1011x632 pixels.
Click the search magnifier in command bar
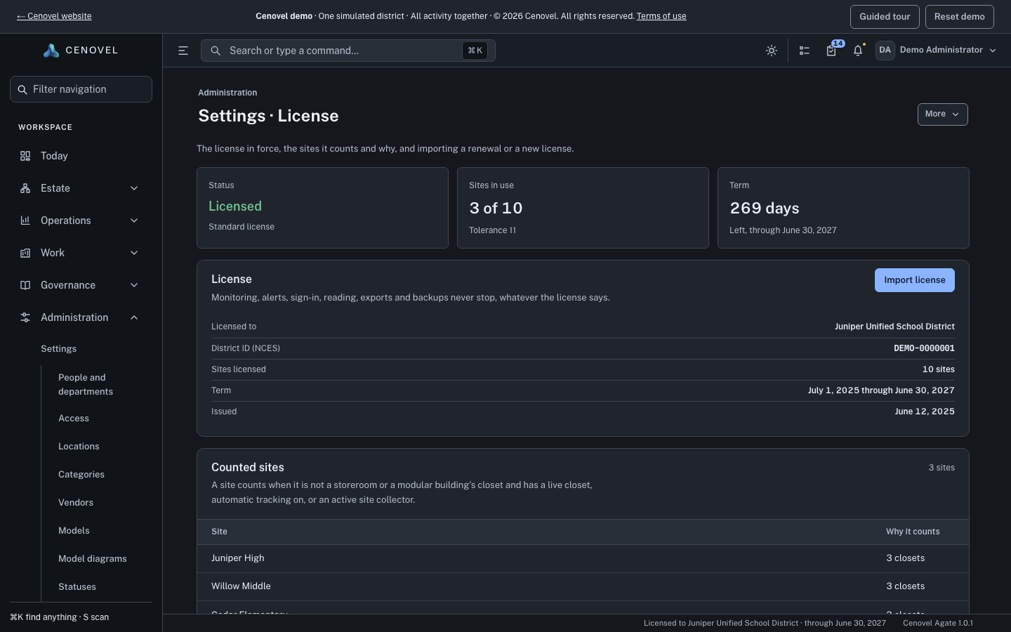(216, 51)
